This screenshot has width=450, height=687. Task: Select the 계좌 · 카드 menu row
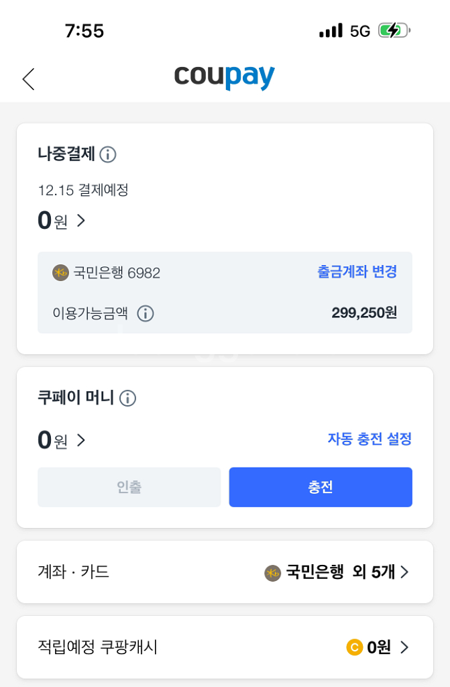[x=225, y=572]
